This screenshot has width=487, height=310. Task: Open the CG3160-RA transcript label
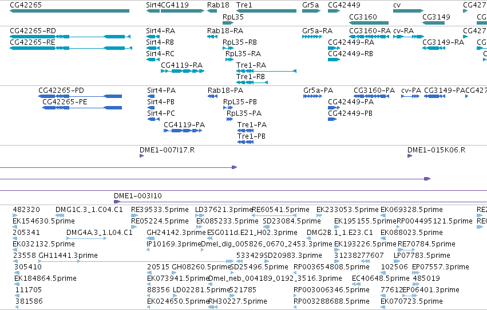click(370, 31)
